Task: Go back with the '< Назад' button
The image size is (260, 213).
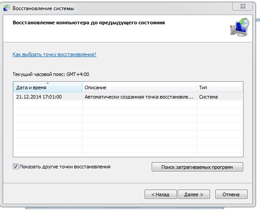Action: pyautogui.click(x=161, y=194)
